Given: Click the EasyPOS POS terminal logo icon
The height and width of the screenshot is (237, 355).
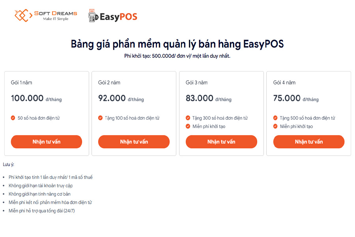Looking at the screenshot, I should tap(93, 16).
